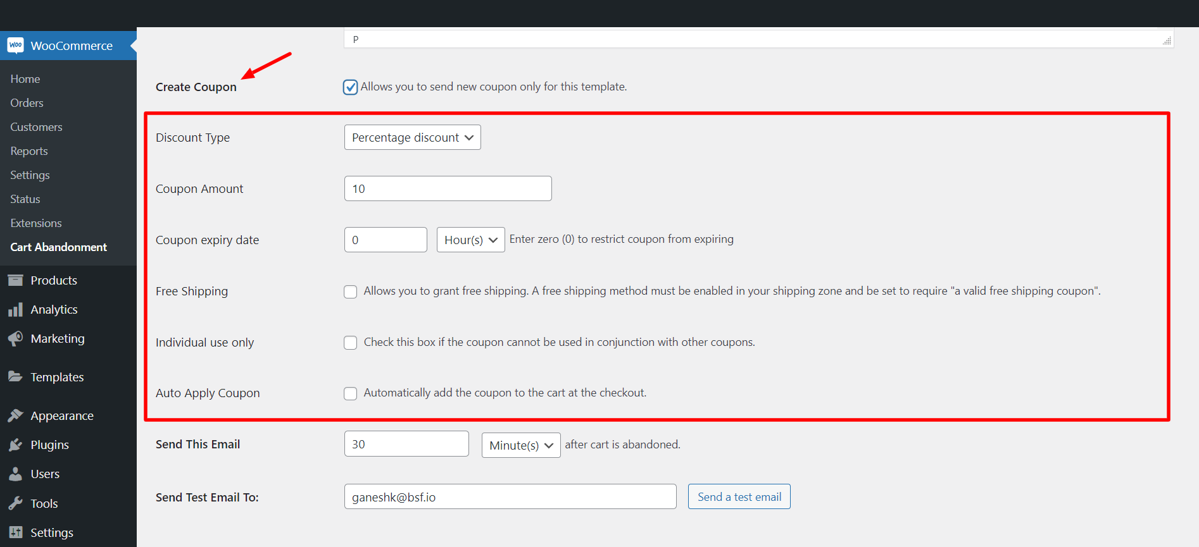Open the Minute(s) send time dropdown
Image resolution: width=1199 pixels, height=547 pixels.
click(520, 445)
